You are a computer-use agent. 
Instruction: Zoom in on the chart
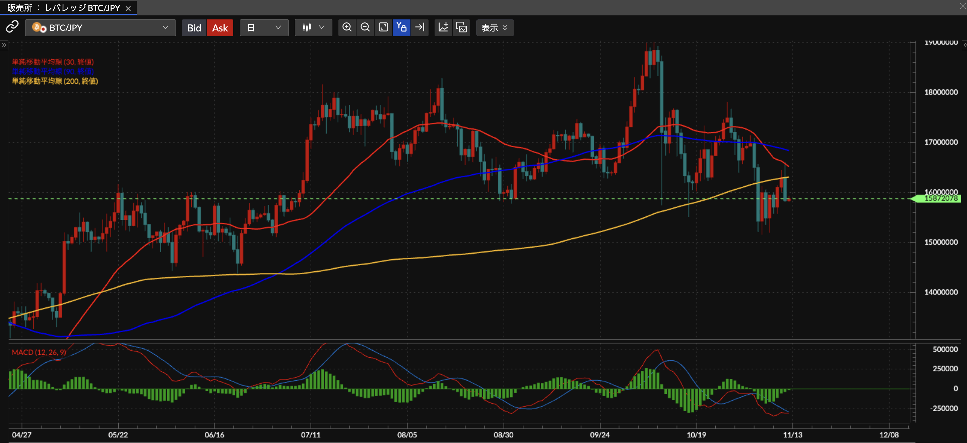pos(347,27)
